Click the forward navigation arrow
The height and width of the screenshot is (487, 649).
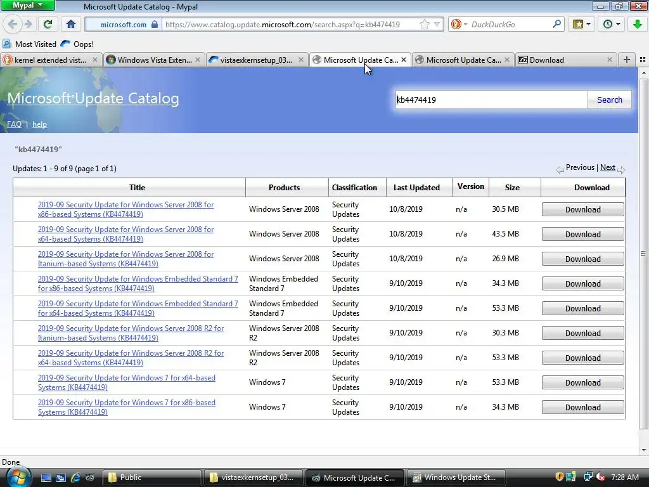pyautogui.click(x=28, y=24)
